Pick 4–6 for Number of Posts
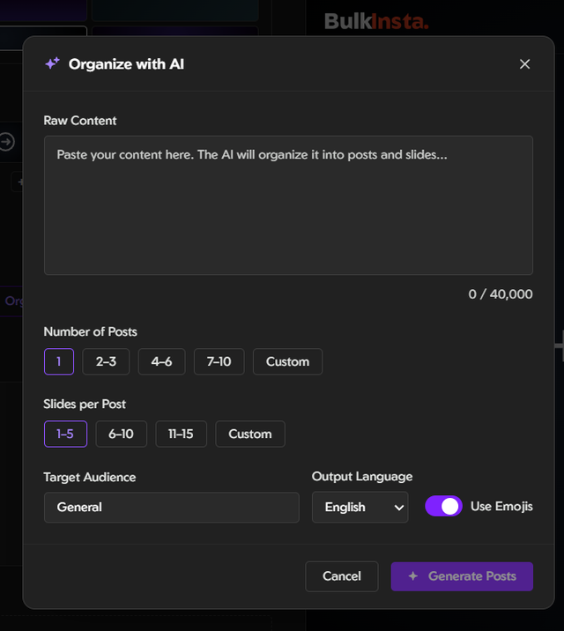564x631 pixels. pyautogui.click(x=162, y=361)
